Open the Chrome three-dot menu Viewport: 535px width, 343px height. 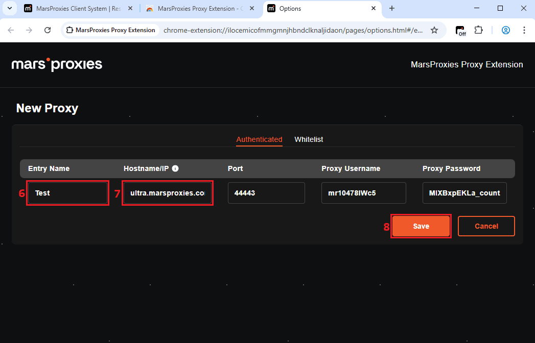524,30
